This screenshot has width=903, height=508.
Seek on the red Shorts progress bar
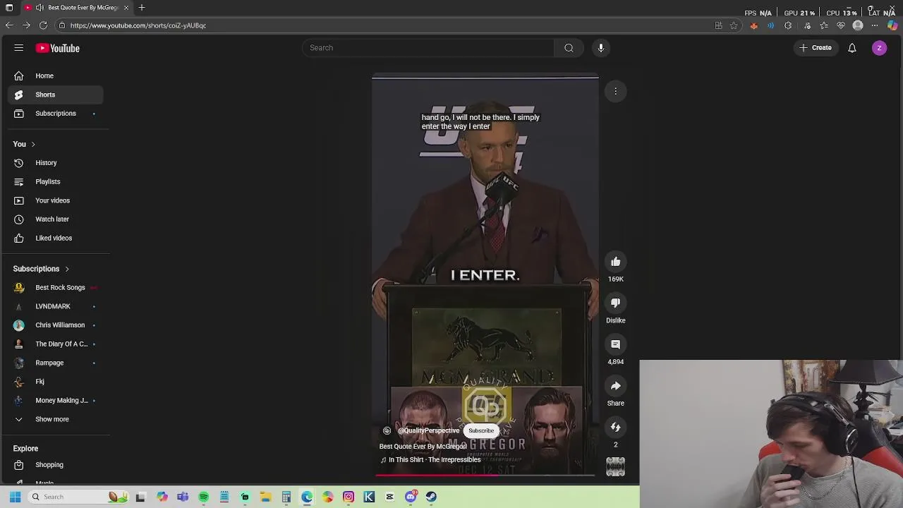(x=485, y=475)
